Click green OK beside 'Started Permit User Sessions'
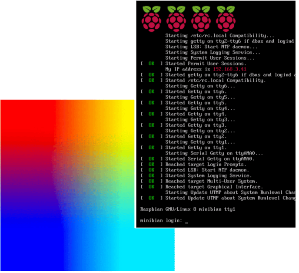The width and height of the screenshot is (299, 273). 151,64
